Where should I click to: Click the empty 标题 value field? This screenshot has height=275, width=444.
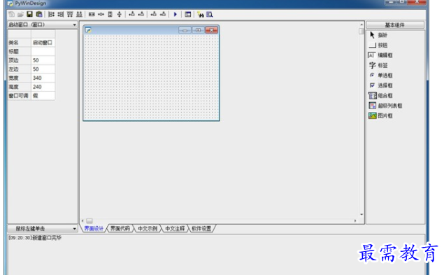point(43,51)
